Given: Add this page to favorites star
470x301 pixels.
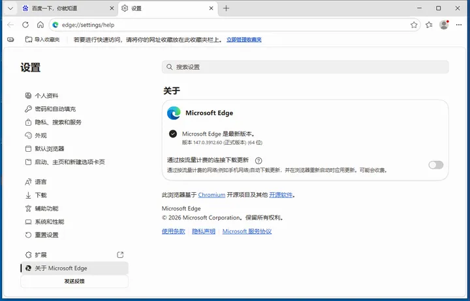Looking at the screenshot, I should point(414,25).
